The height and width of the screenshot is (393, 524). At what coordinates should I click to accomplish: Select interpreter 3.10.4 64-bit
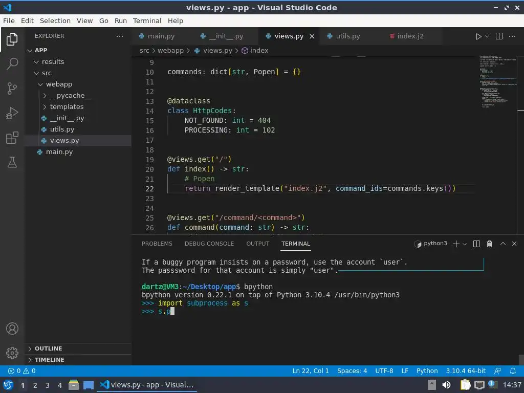(466, 371)
